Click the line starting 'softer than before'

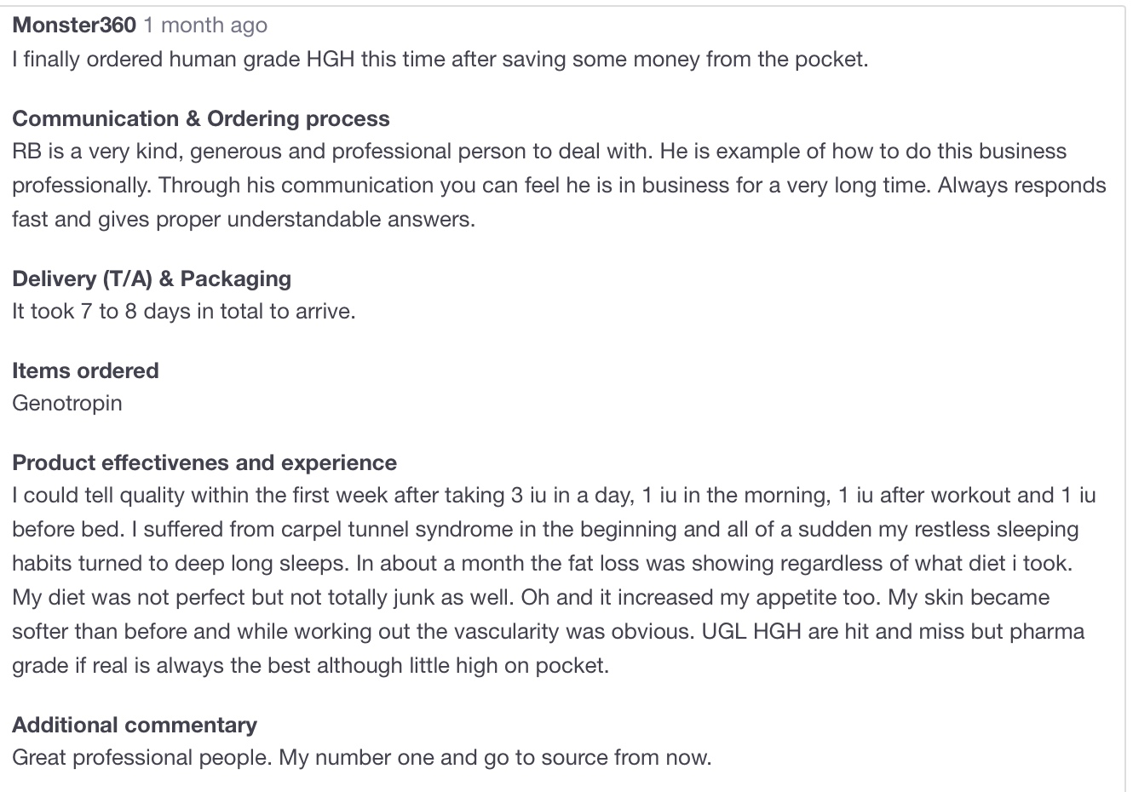549,632
